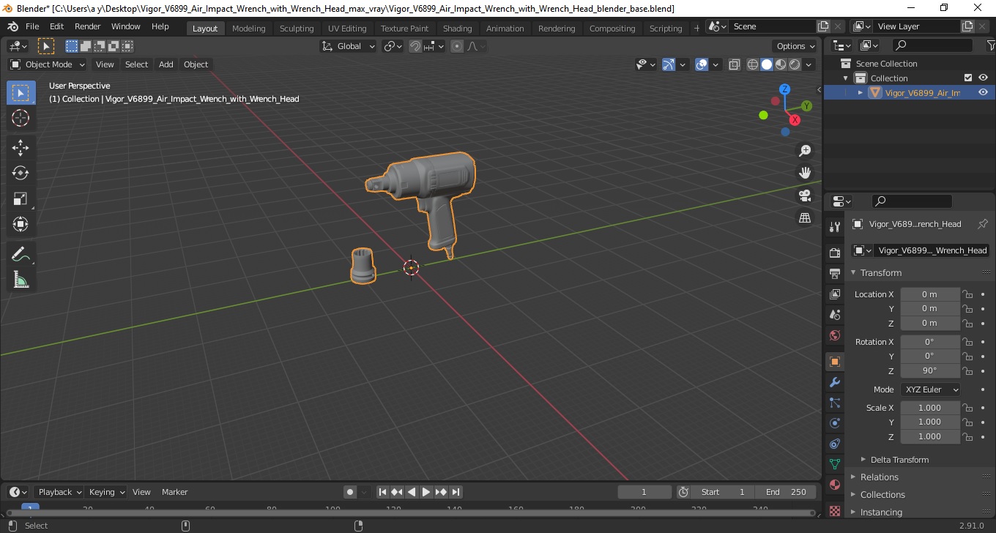
Task: Open the Particle properties tab
Action: coord(834,403)
